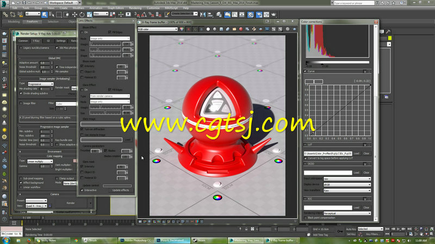The width and height of the screenshot is (435, 244).
Task: Click the key icon near Auto Key
Action: [x=340, y=231]
